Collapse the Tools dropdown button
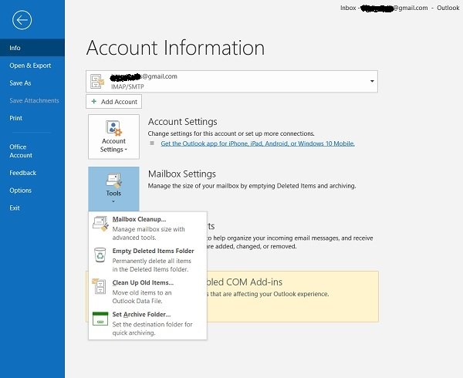Screen dimensions: 463x378 point(113,189)
